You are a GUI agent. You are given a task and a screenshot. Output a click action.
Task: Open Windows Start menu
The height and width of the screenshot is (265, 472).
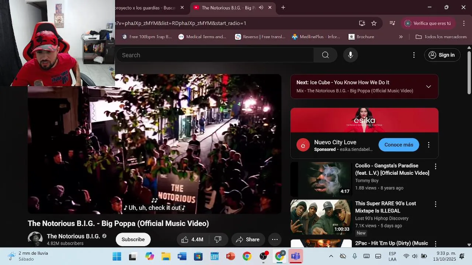tap(117, 256)
